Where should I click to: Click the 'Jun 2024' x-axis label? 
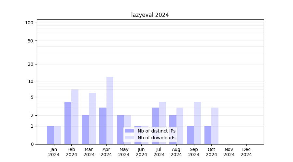coord(141,152)
